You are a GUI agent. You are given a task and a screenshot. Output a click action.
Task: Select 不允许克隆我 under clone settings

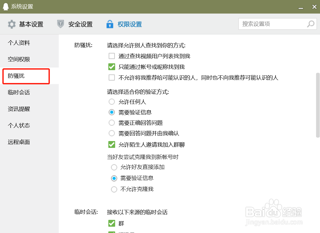coord(114,189)
